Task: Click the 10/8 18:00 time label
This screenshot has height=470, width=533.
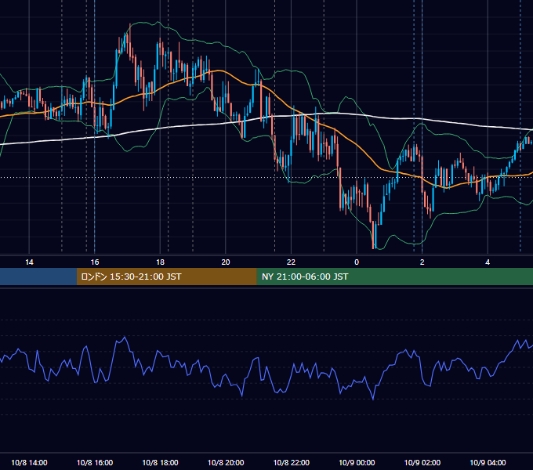Action: point(160,462)
